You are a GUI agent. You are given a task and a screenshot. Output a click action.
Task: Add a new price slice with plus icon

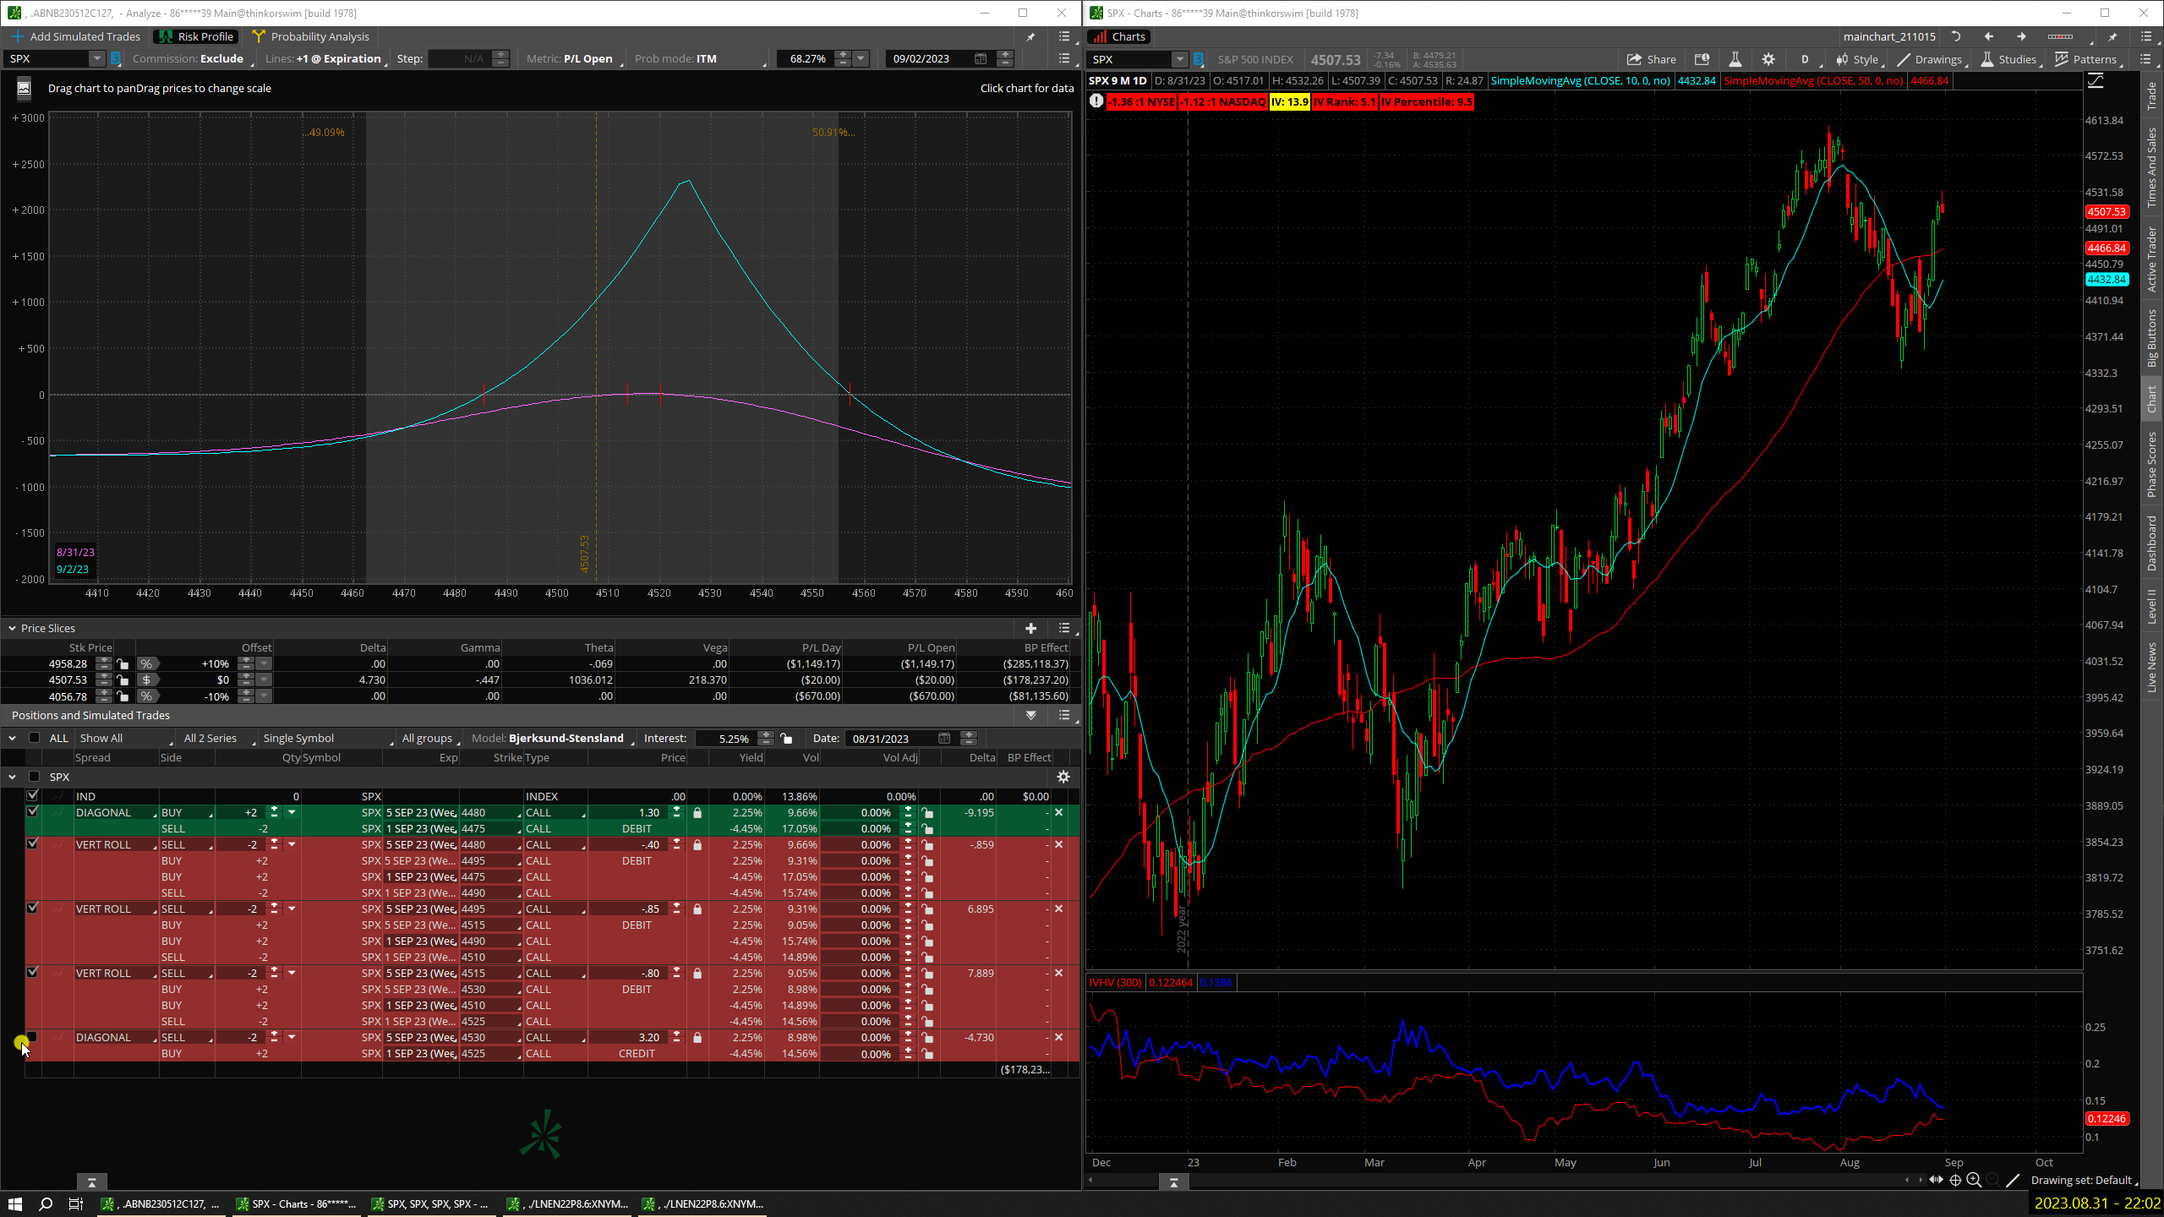pyautogui.click(x=1030, y=628)
